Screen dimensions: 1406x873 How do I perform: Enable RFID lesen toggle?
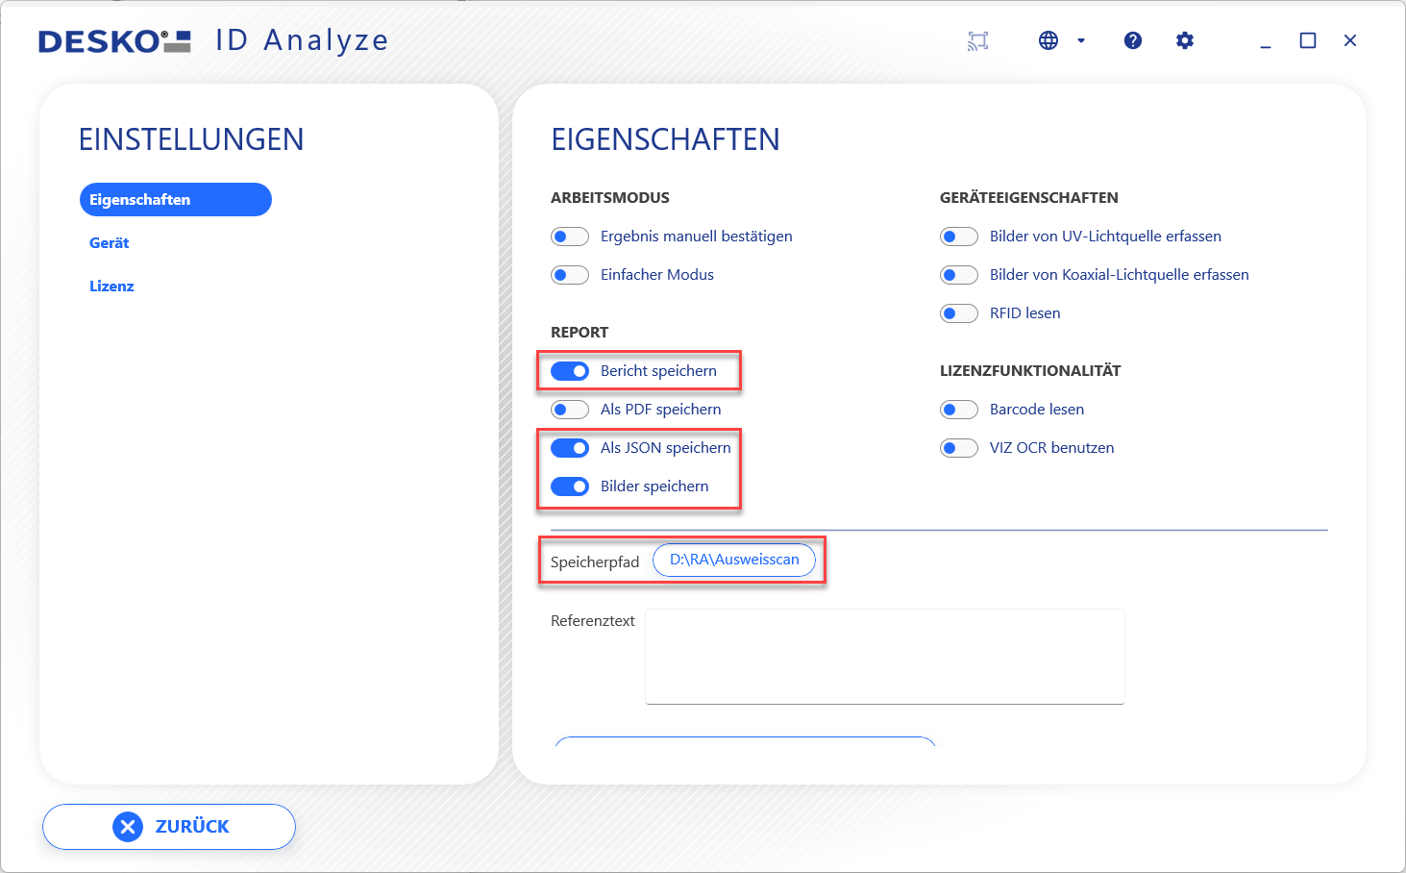tap(958, 313)
